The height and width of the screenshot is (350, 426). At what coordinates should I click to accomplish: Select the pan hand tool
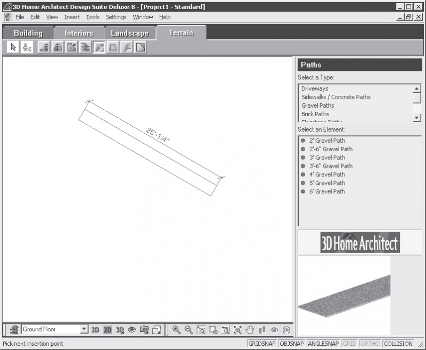point(250,330)
